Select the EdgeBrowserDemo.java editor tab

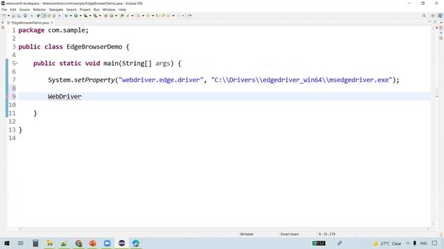(30, 23)
